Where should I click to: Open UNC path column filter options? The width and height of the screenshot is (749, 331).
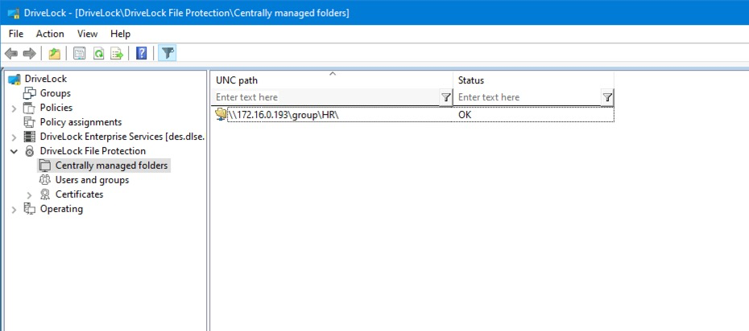[445, 97]
